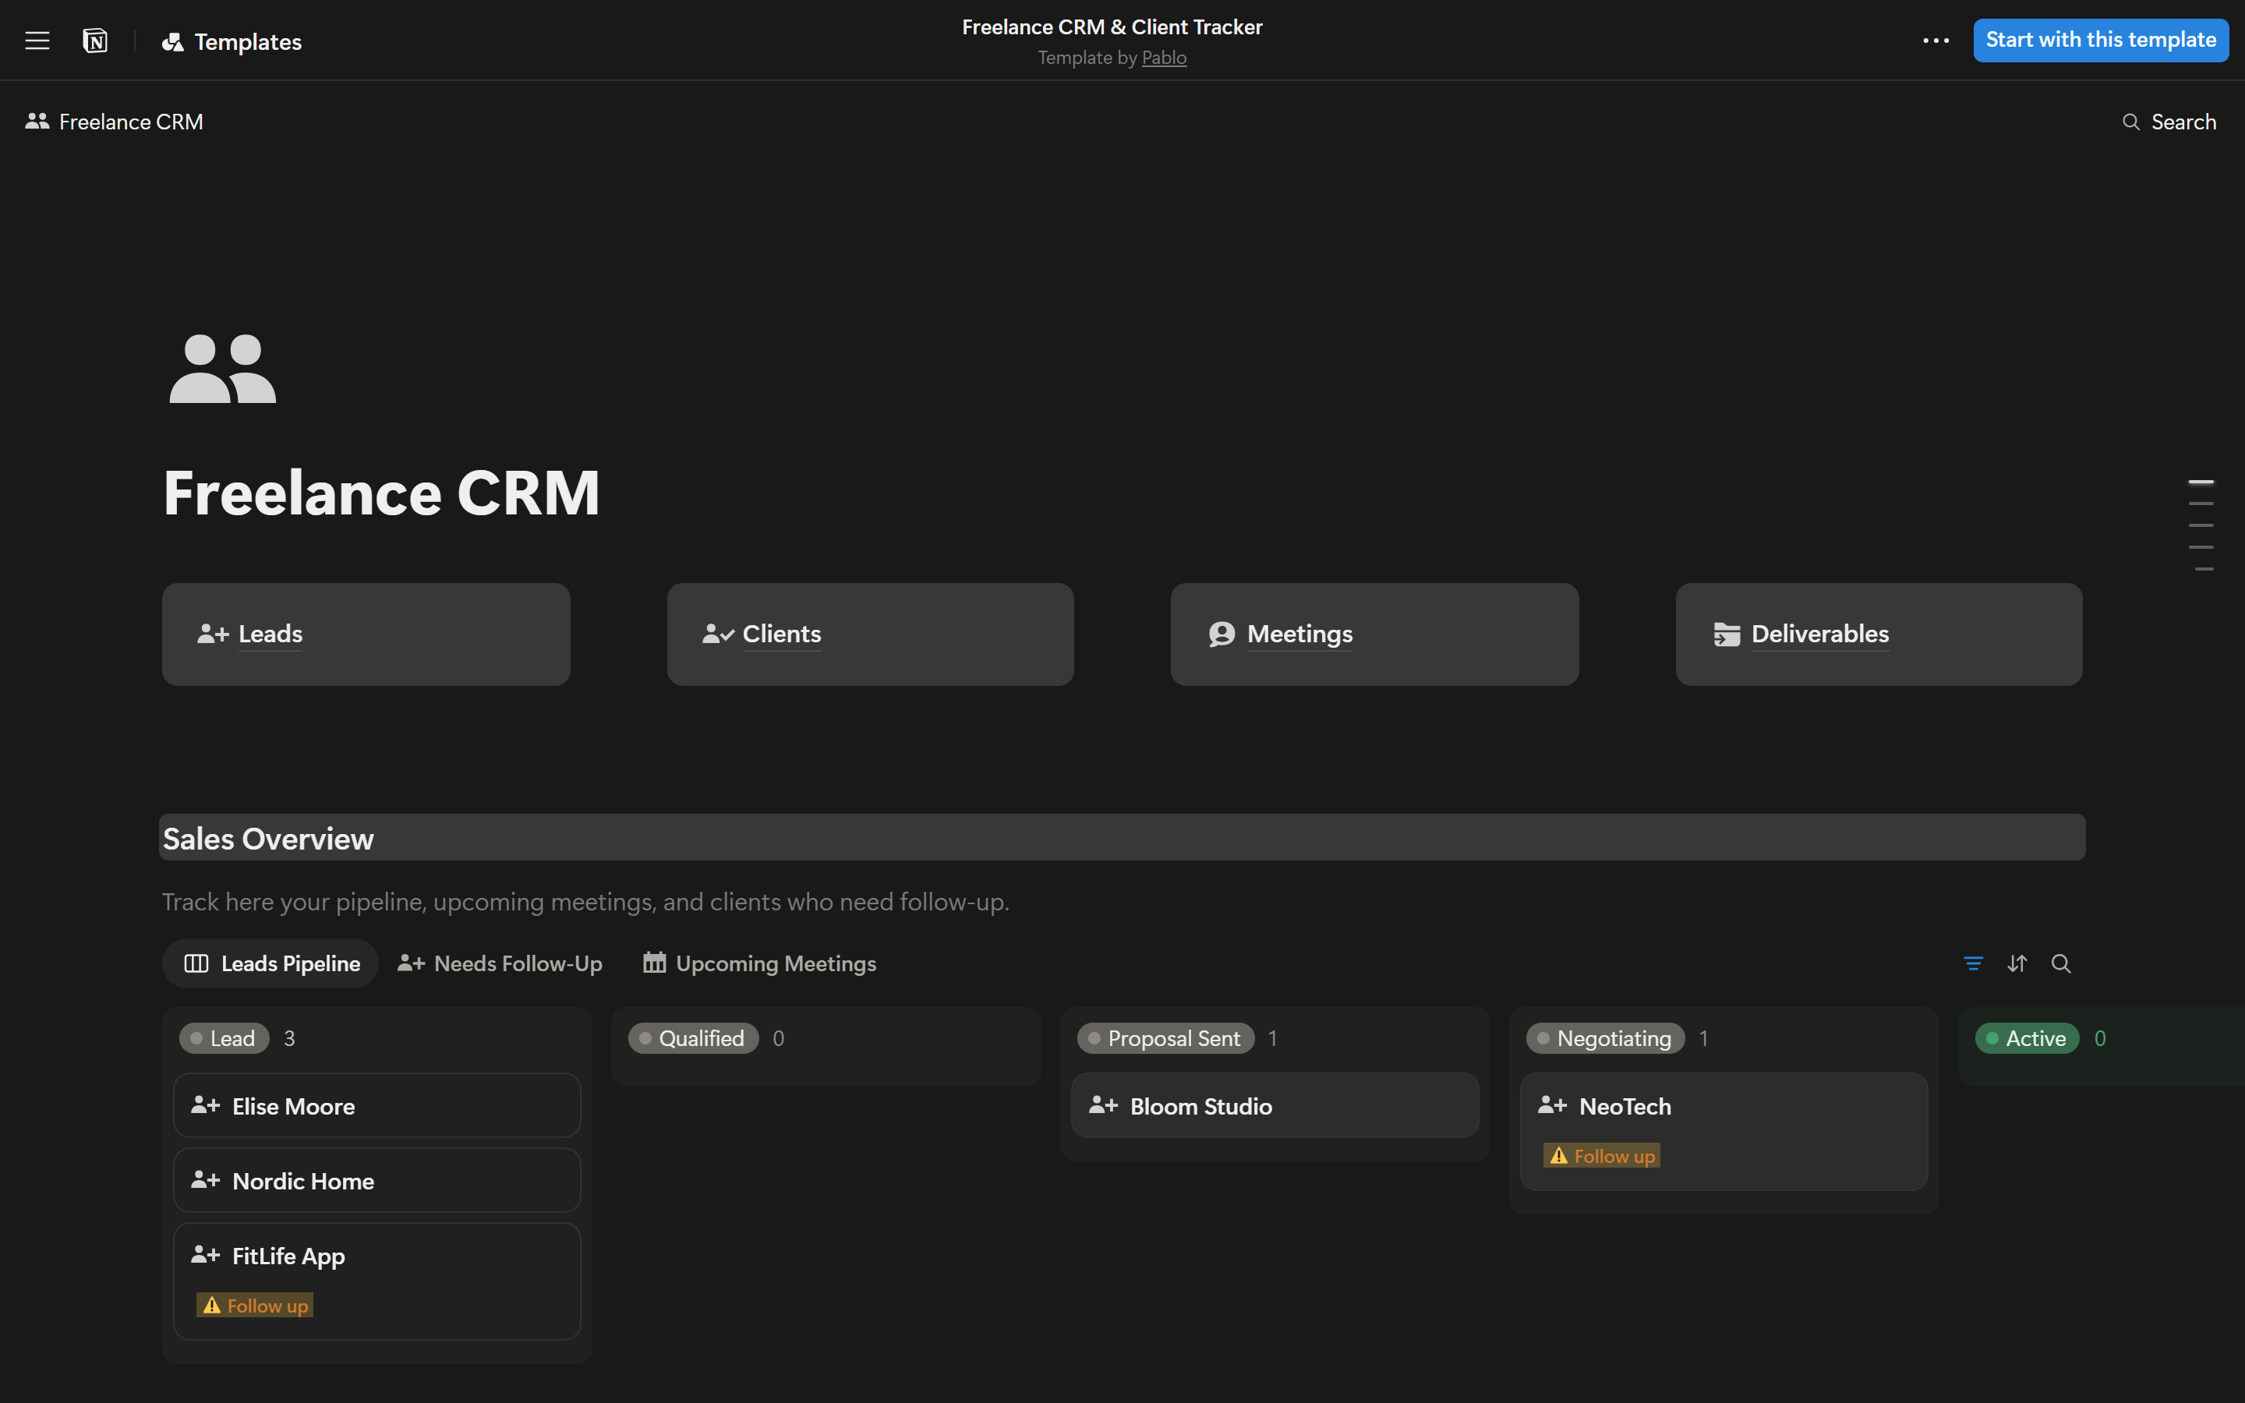
Task: Click the Follow up tag on NeoTech
Action: click(1602, 1155)
